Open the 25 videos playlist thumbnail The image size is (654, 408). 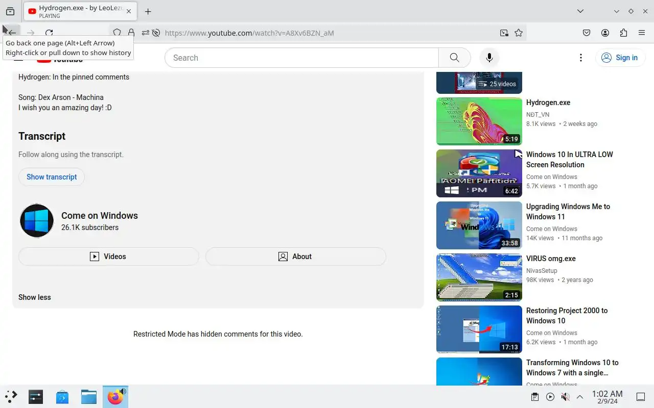click(479, 83)
